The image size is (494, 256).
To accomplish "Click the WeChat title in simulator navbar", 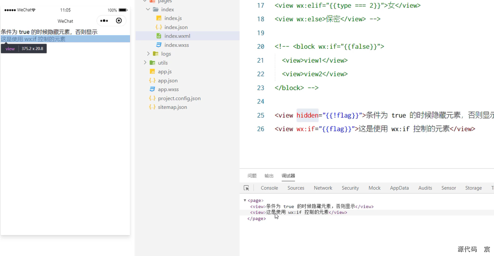I will point(65,21).
